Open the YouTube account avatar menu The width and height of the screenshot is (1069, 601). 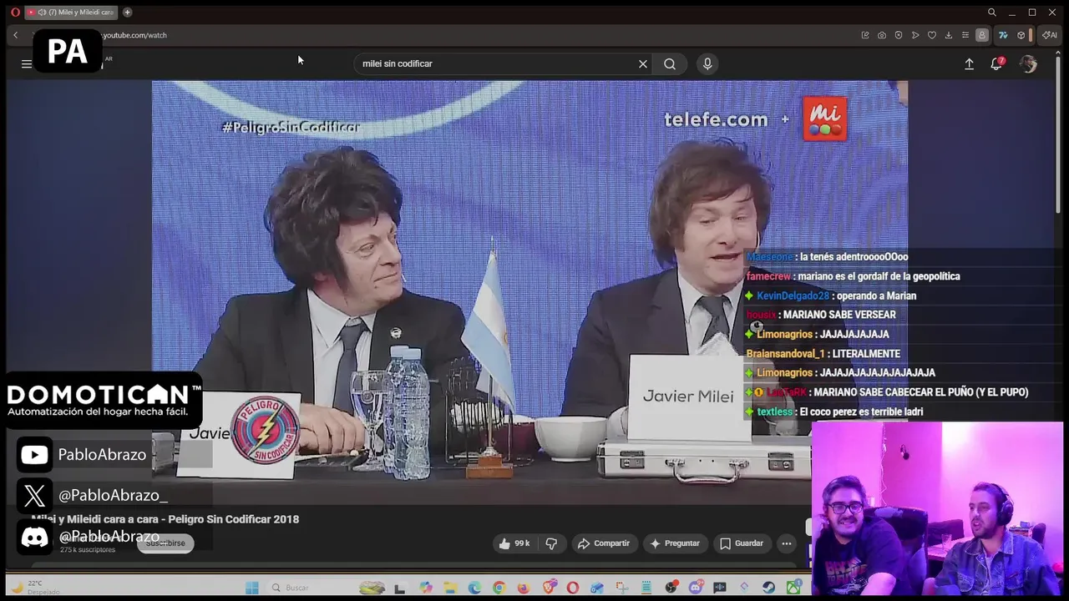(1028, 63)
